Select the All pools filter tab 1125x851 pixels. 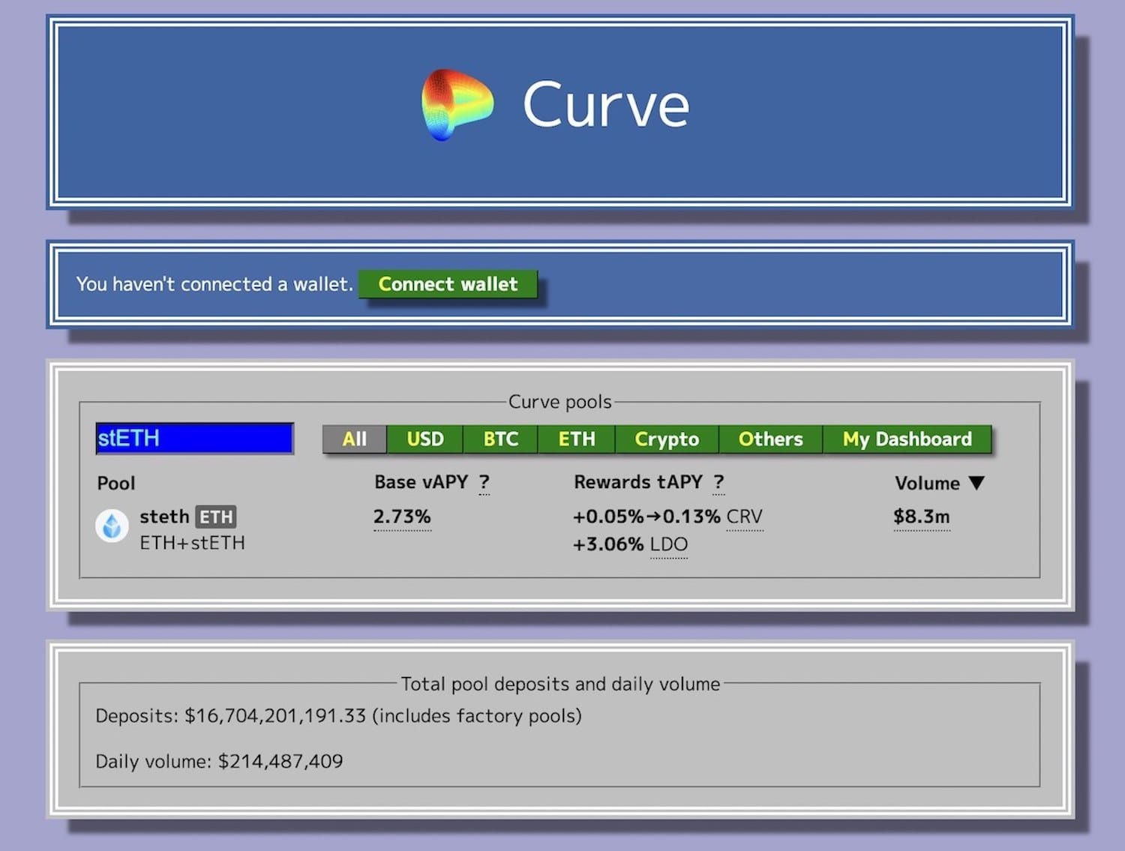pos(355,439)
